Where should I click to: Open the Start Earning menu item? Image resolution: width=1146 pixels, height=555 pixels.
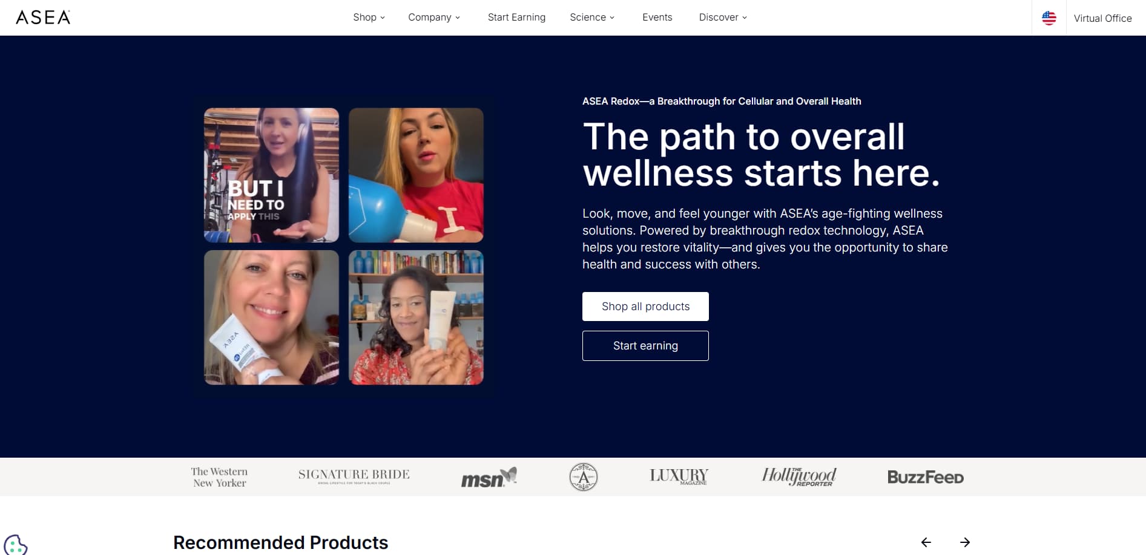click(x=516, y=17)
